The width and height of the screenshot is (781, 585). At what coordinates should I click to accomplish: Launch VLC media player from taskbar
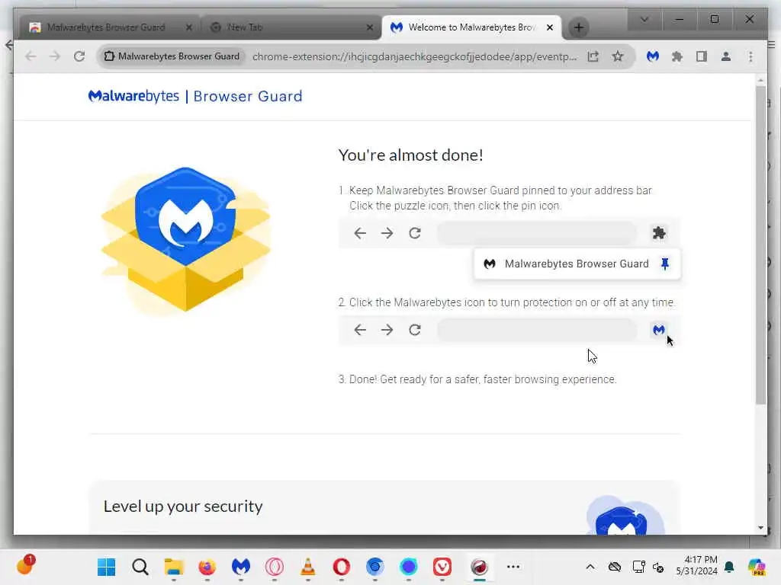click(x=308, y=567)
